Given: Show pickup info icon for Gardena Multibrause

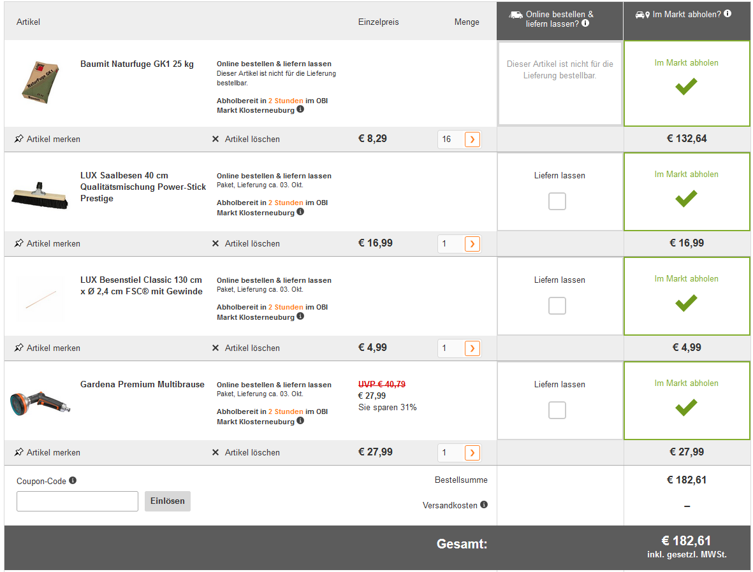Looking at the screenshot, I should pyautogui.click(x=300, y=420).
